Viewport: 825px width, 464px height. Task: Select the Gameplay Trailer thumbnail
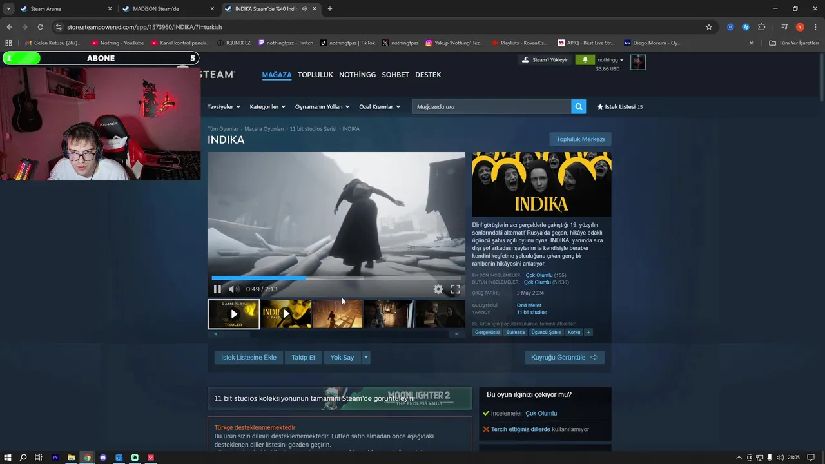(x=233, y=314)
